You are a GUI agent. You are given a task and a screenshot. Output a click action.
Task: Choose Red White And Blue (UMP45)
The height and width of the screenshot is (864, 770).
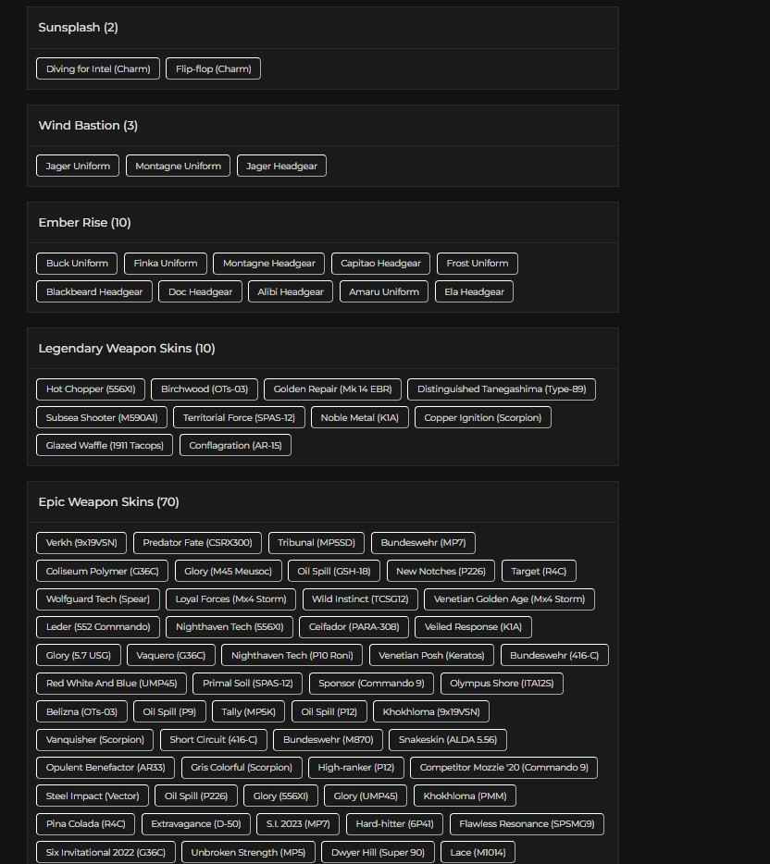click(x=112, y=684)
